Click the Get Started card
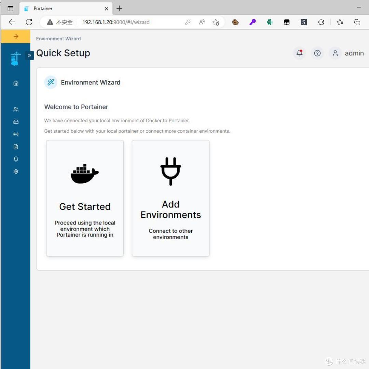This screenshot has width=369, height=369. coord(85,198)
